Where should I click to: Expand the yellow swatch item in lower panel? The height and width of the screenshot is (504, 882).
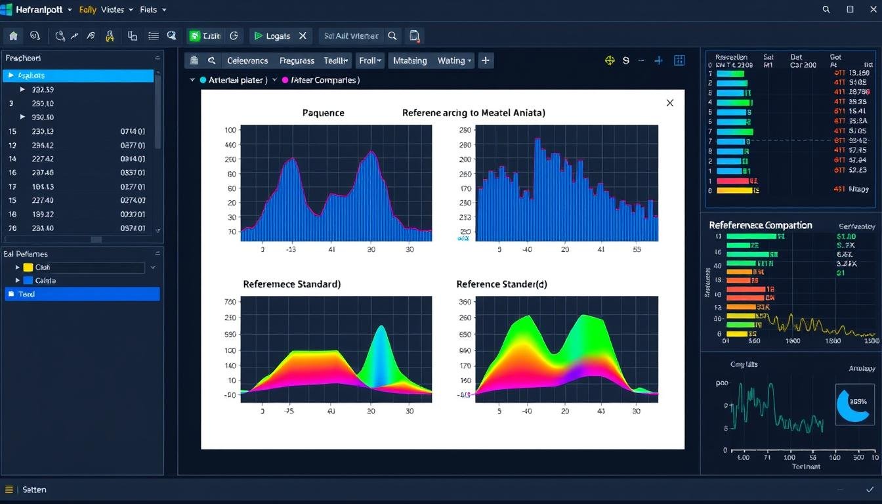pyautogui.click(x=18, y=268)
